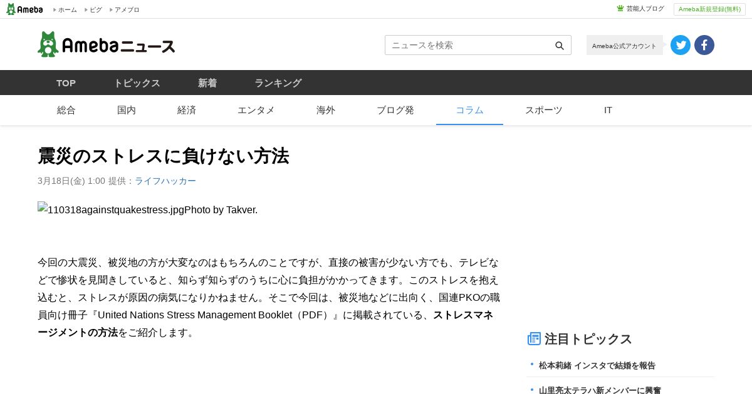Switch to the エンタメ category tab

pyautogui.click(x=256, y=110)
